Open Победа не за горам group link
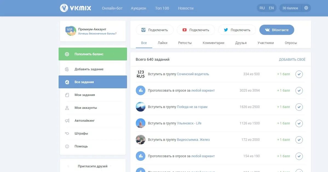The image size is (328, 172). [192, 107]
